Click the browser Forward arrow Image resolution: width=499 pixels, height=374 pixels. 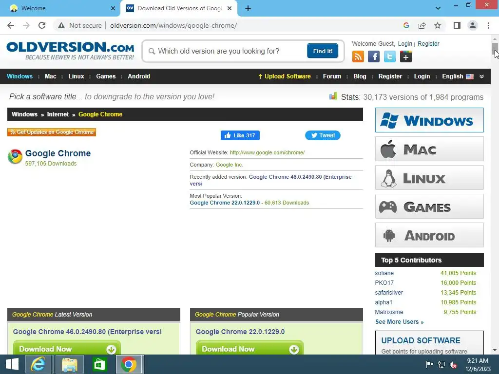pos(26,25)
